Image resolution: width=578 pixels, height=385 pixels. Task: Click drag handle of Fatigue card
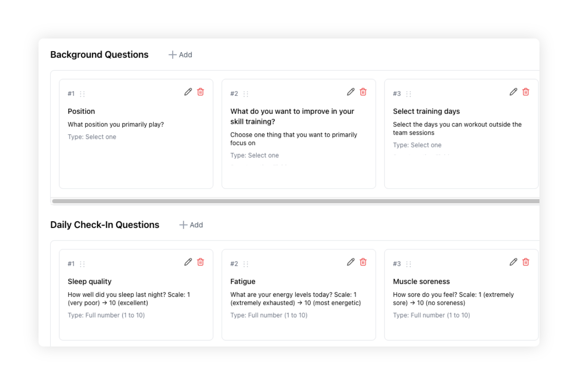pyautogui.click(x=246, y=264)
